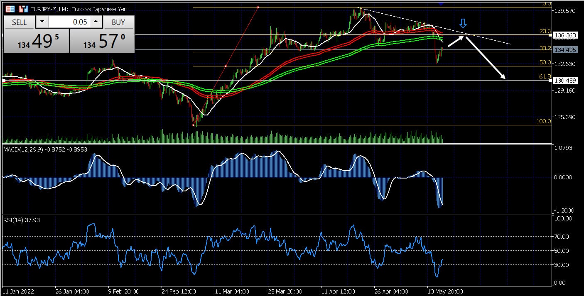Click the Fibonacci anchor point at the top
The image size is (584, 296).
pyautogui.click(x=258, y=7)
